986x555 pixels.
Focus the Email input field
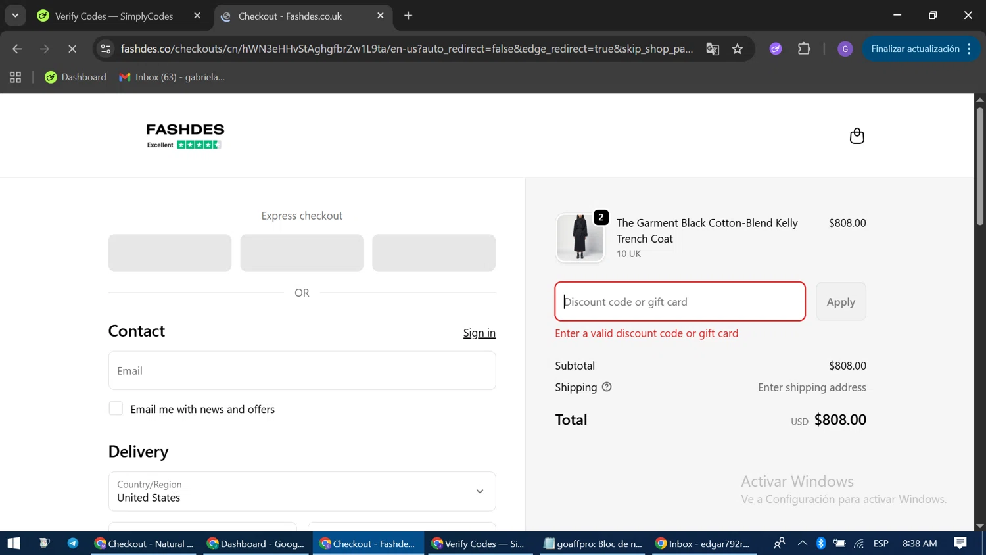pos(302,370)
